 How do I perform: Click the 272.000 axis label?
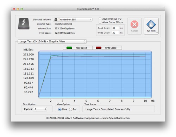(29, 55)
